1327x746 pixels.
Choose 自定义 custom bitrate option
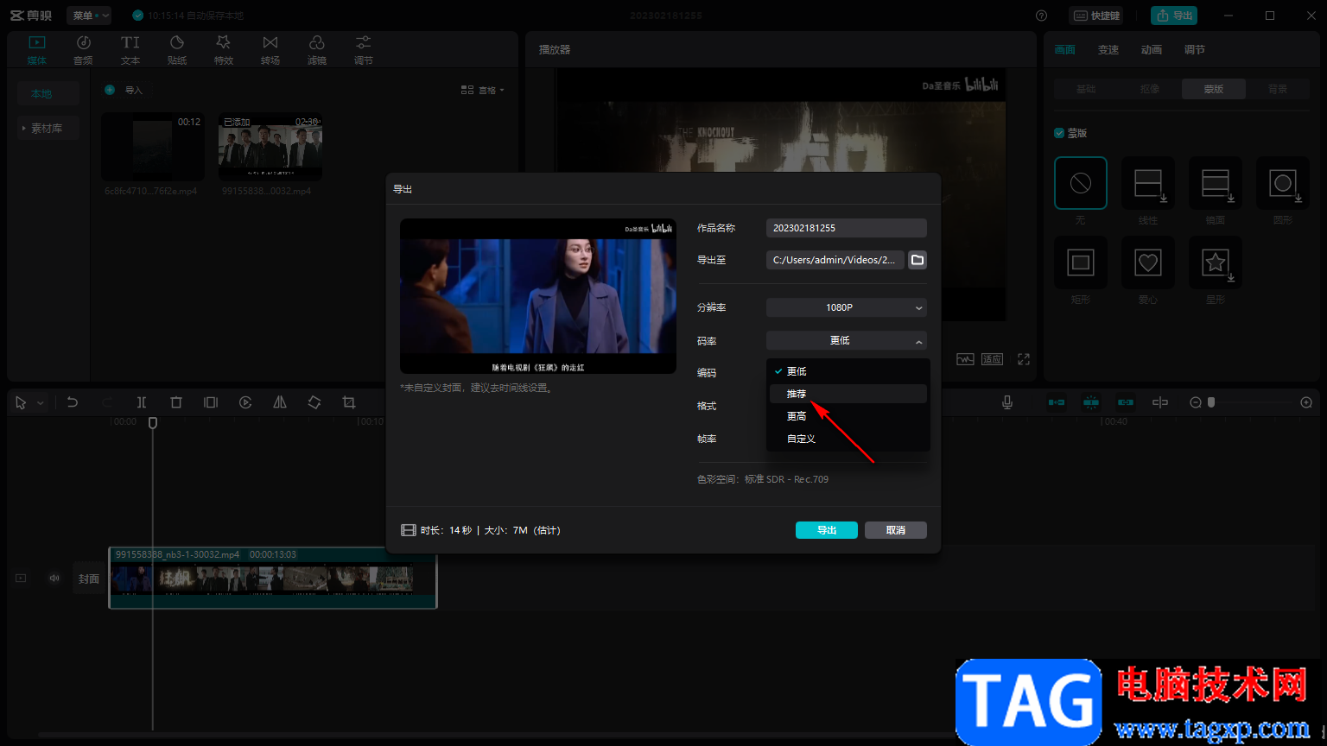tap(848, 439)
